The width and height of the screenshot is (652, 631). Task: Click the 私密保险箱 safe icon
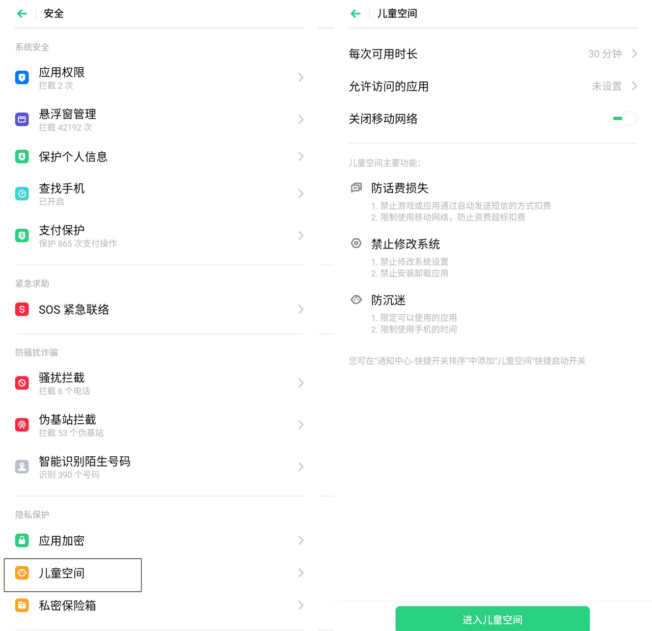coord(21,606)
